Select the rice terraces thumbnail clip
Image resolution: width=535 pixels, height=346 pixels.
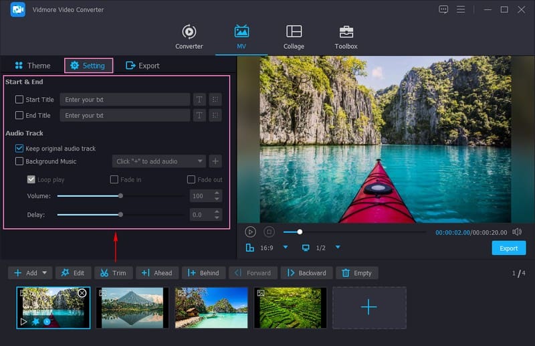pos(290,307)
